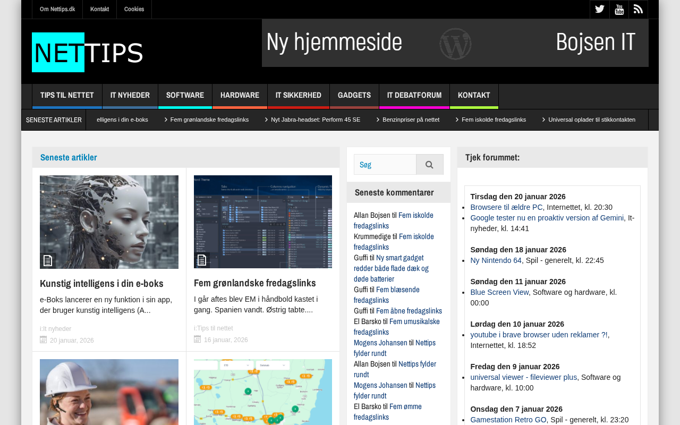Open forum thread about proactive Gemini version

pos(547,218)
